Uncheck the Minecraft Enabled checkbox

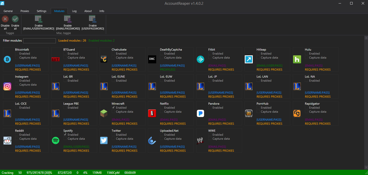coord(113,107)
